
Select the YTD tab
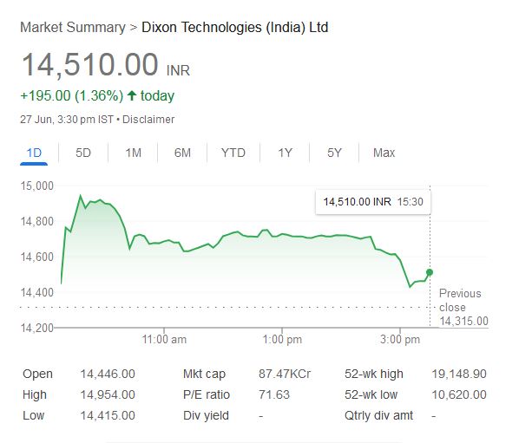(x=233, y=153)
